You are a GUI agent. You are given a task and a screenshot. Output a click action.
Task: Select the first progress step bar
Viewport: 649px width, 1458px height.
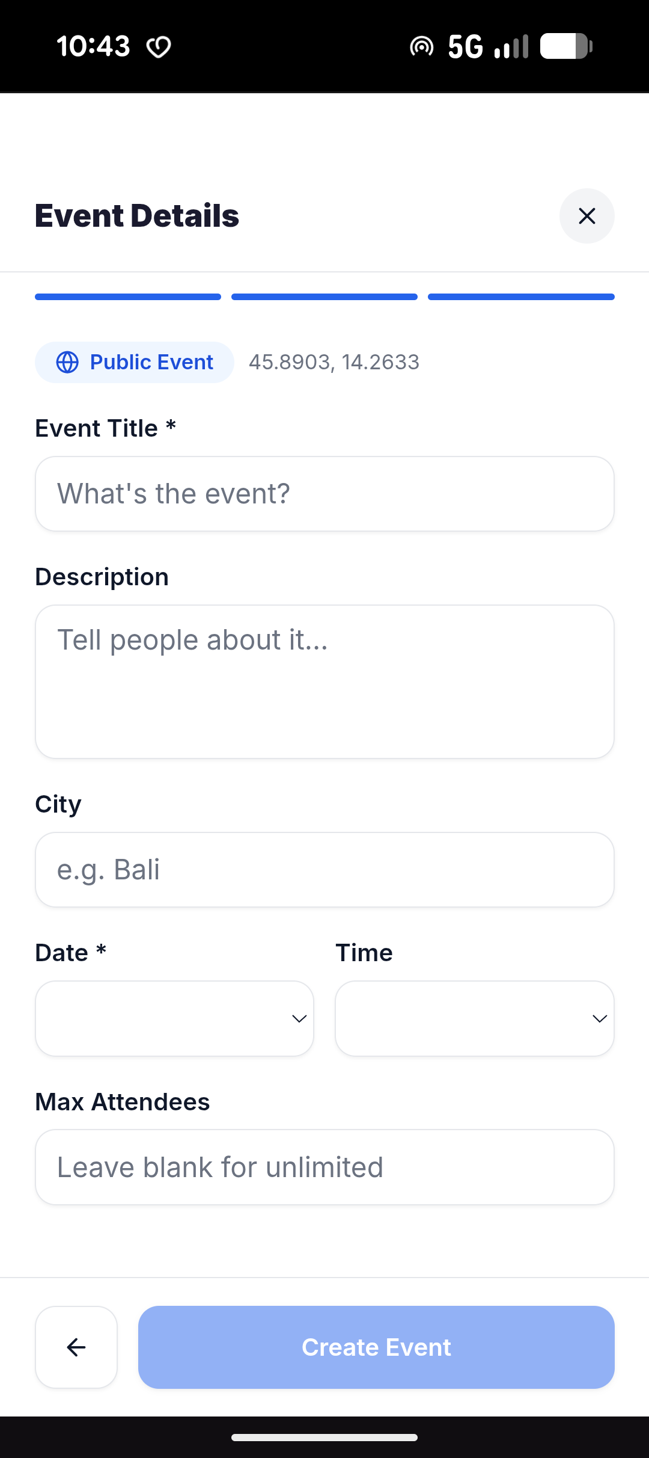(x=128, y=297)
